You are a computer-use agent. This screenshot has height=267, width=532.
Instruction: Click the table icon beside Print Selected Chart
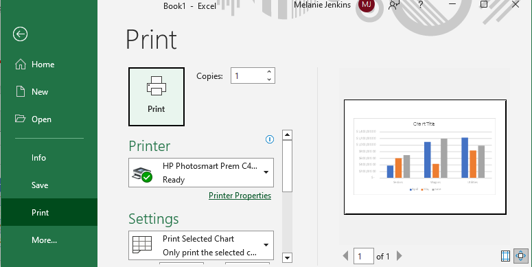point(142,244)
